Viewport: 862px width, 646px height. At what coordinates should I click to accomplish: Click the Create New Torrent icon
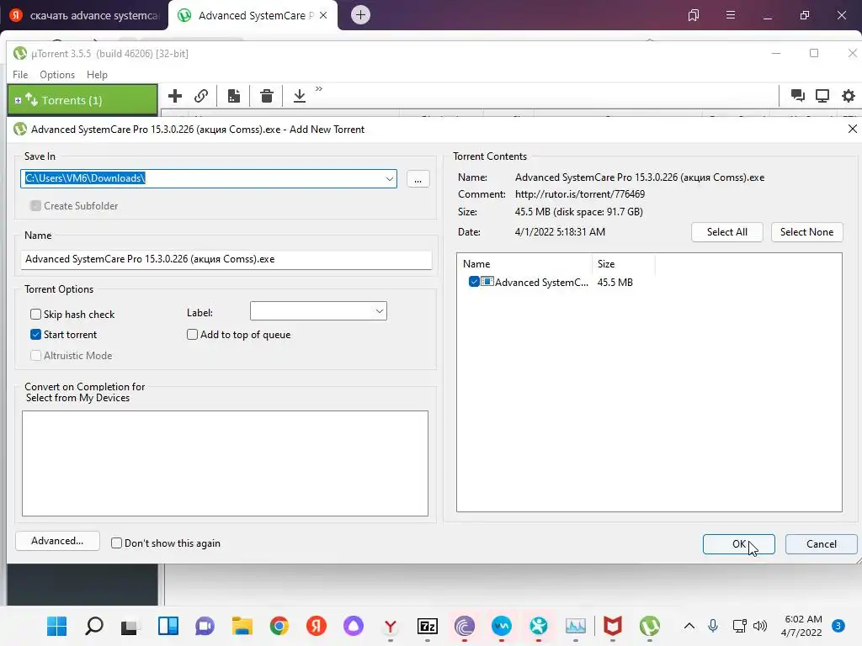point(234,96)
